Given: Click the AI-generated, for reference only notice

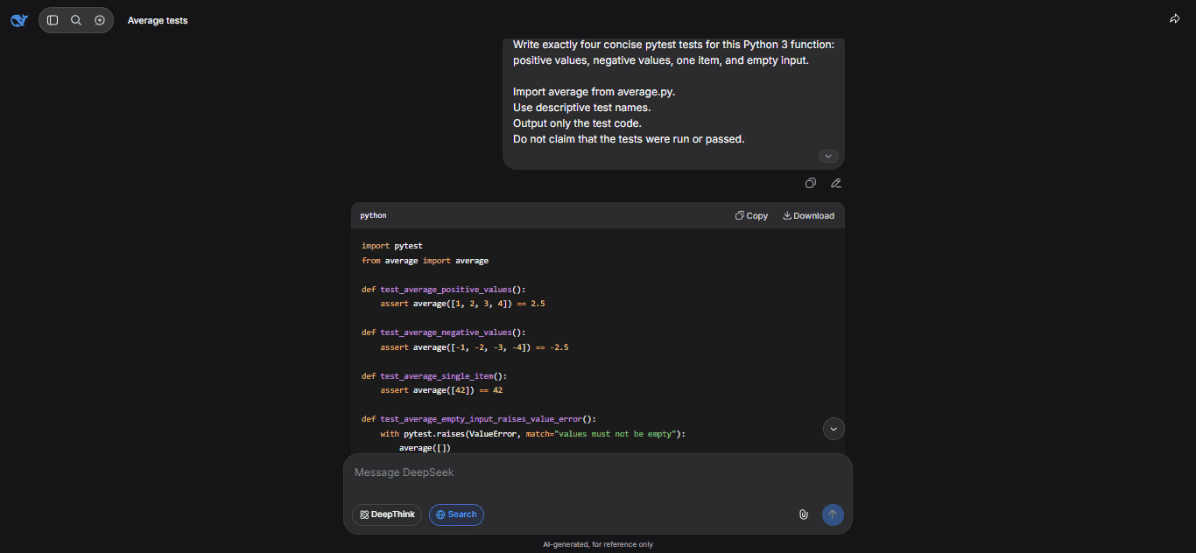Looking at the screenshot, I should tap(597, 544).
